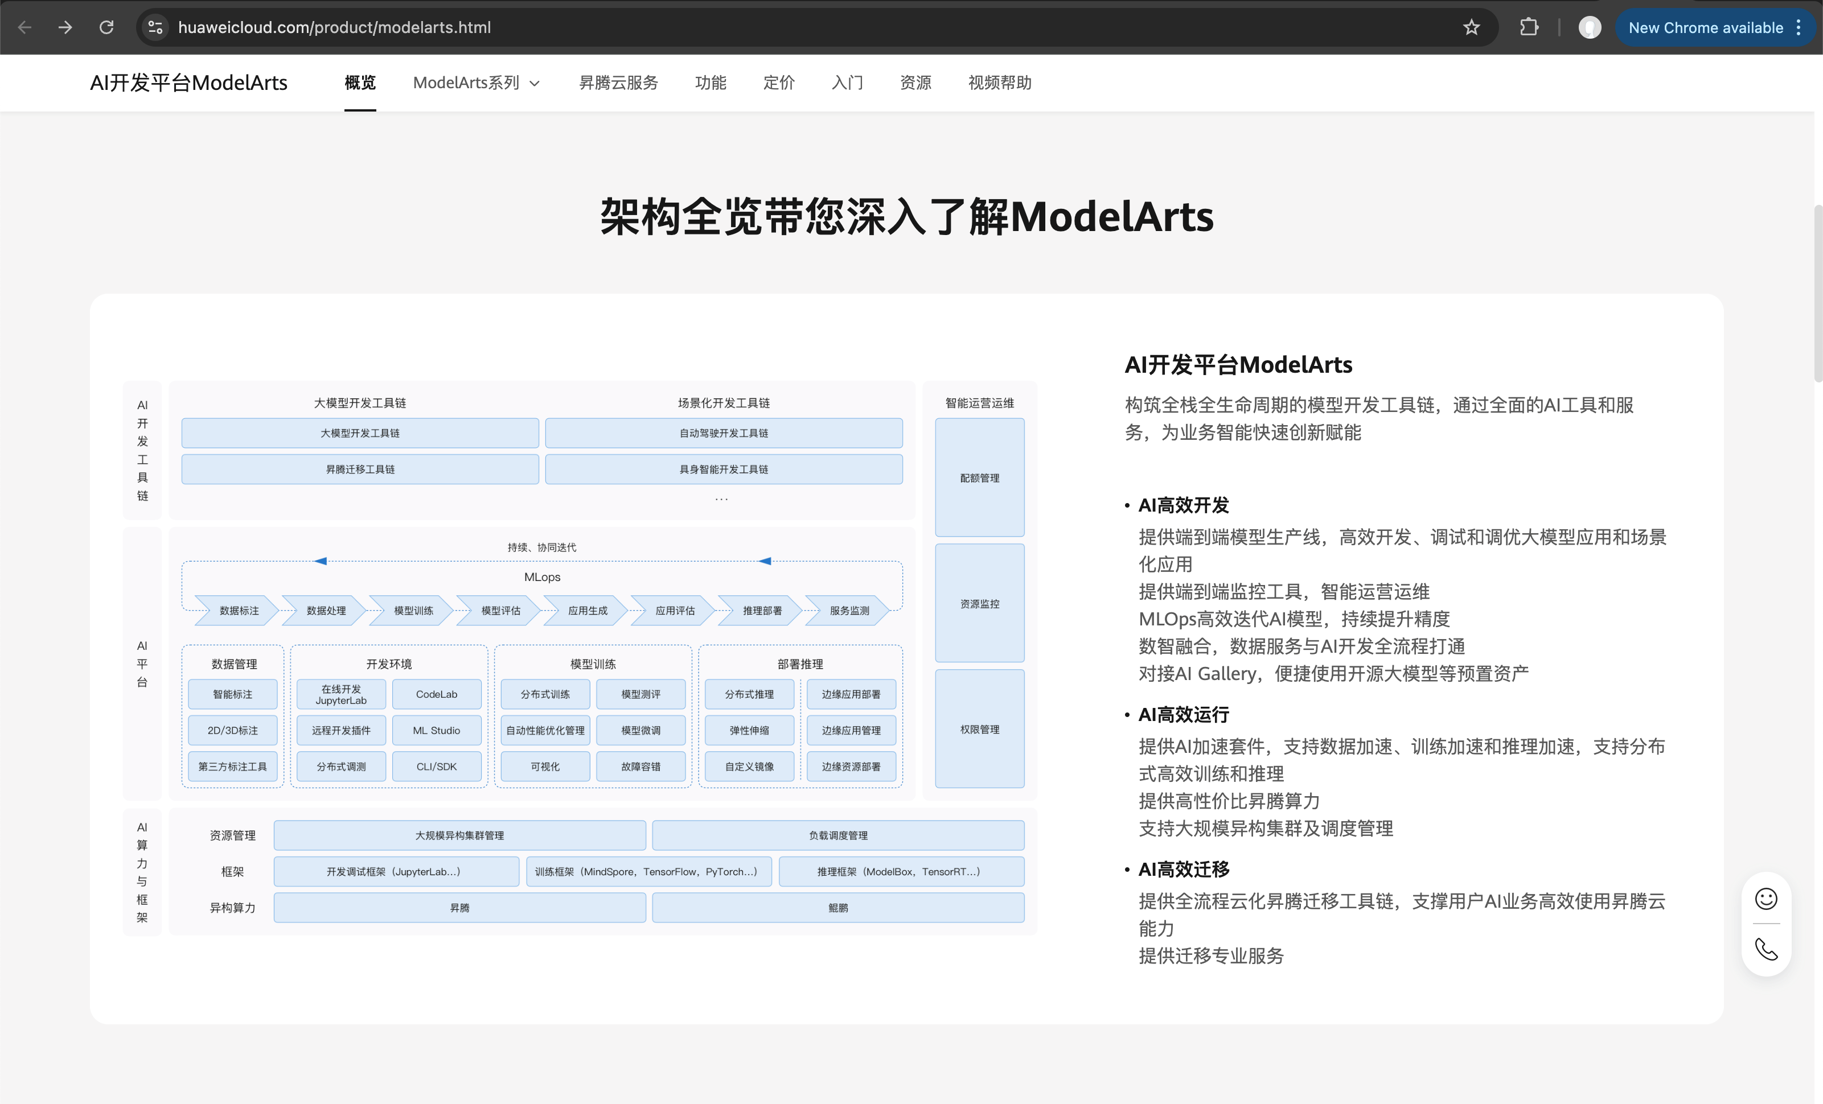Screen dimensions: 1823x1104
Task: Click the AI开发平台ModelArts header title
Action: click(x=188, y=83)
